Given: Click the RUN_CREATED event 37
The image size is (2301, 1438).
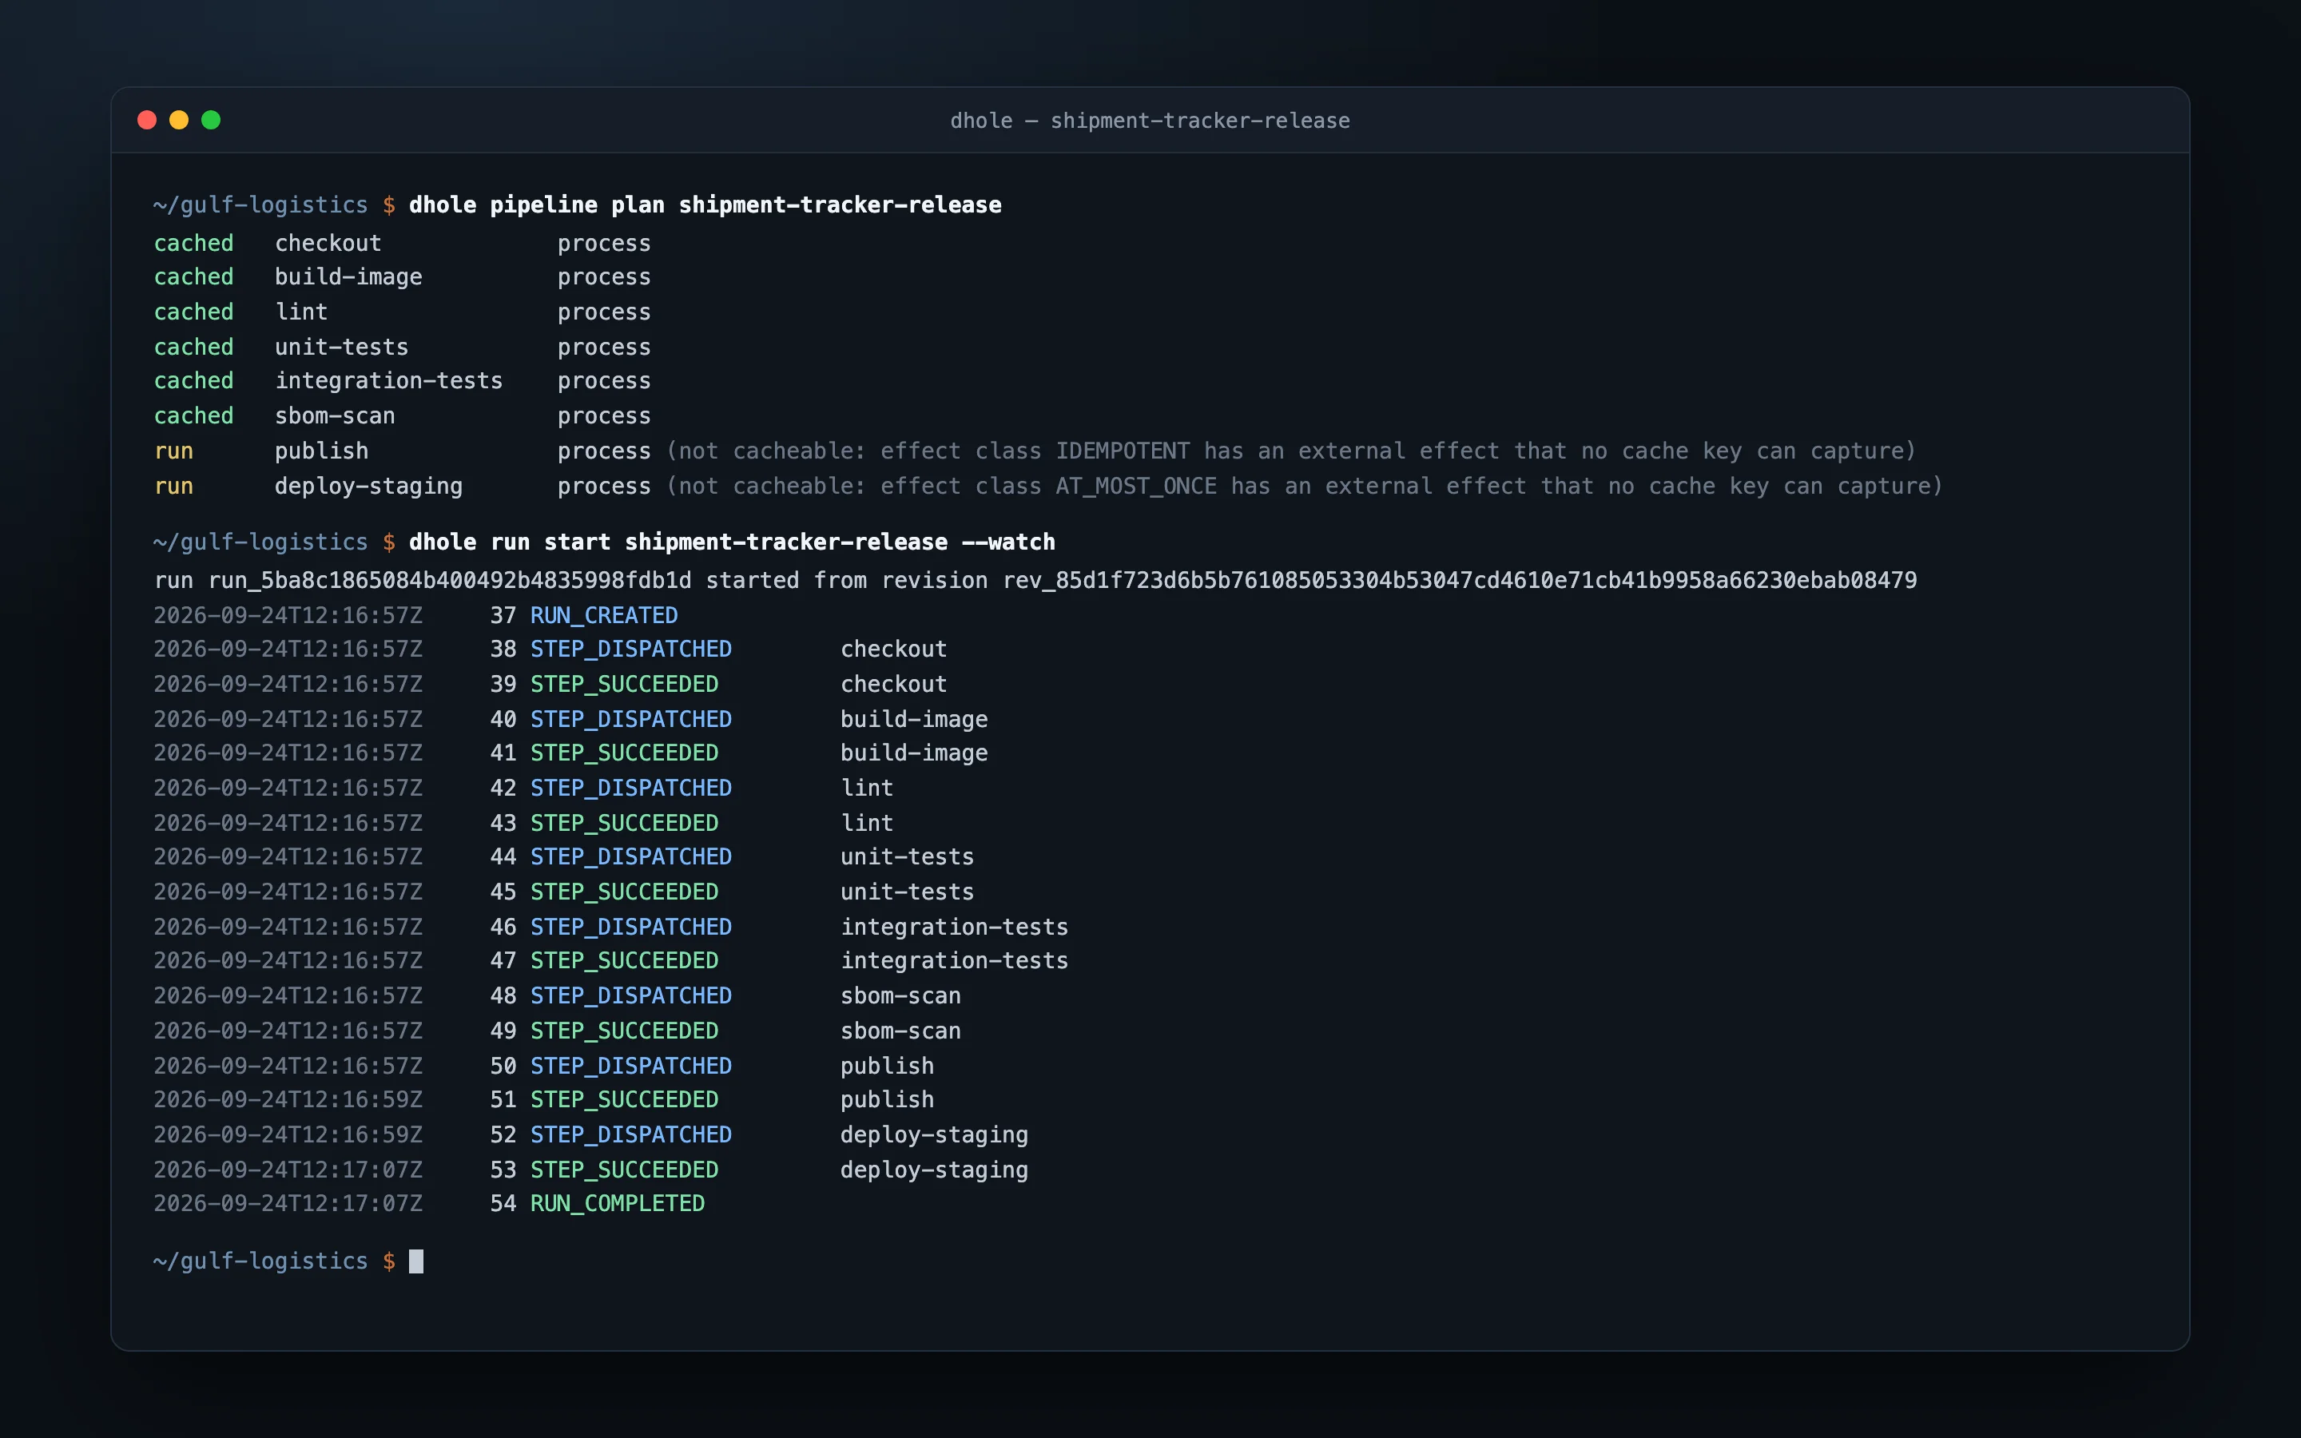Looking at the screenshot, I should (x=604, y=615).
